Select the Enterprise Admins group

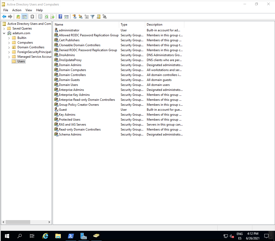click(69, 90)
